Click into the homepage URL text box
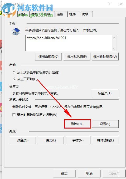Viewport: 126px width, 179px height. click(x=69, y=43)
